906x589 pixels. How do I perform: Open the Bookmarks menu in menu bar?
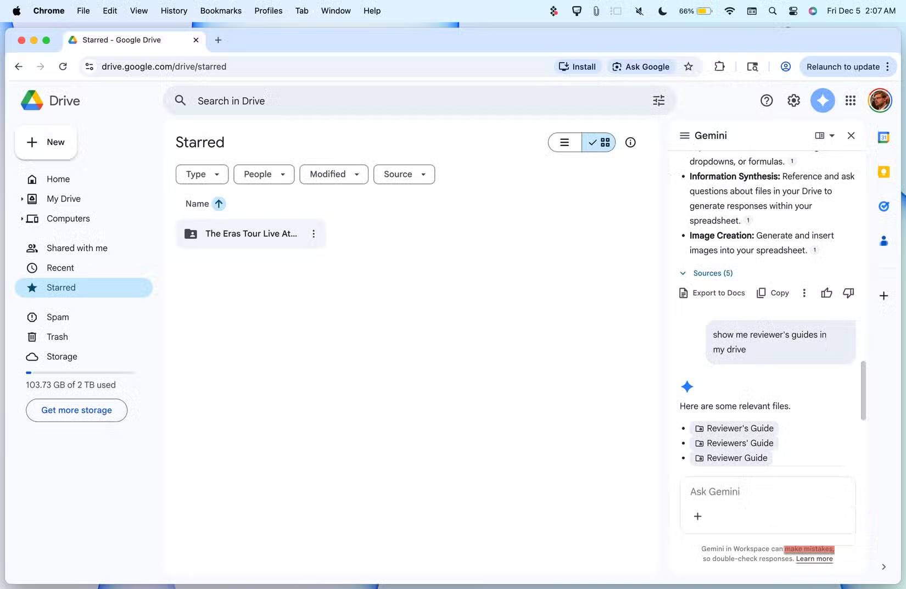pos(221,10)
